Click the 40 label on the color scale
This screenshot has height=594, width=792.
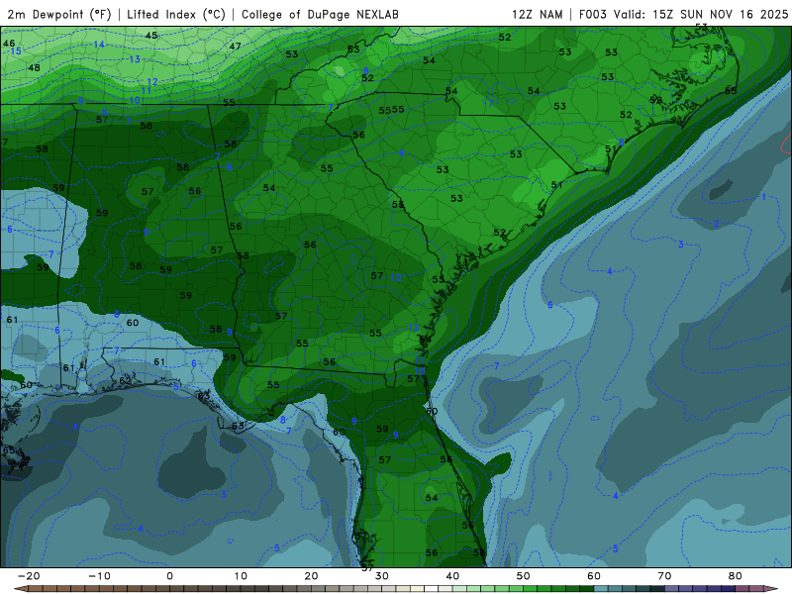click(x=452, y=576)
